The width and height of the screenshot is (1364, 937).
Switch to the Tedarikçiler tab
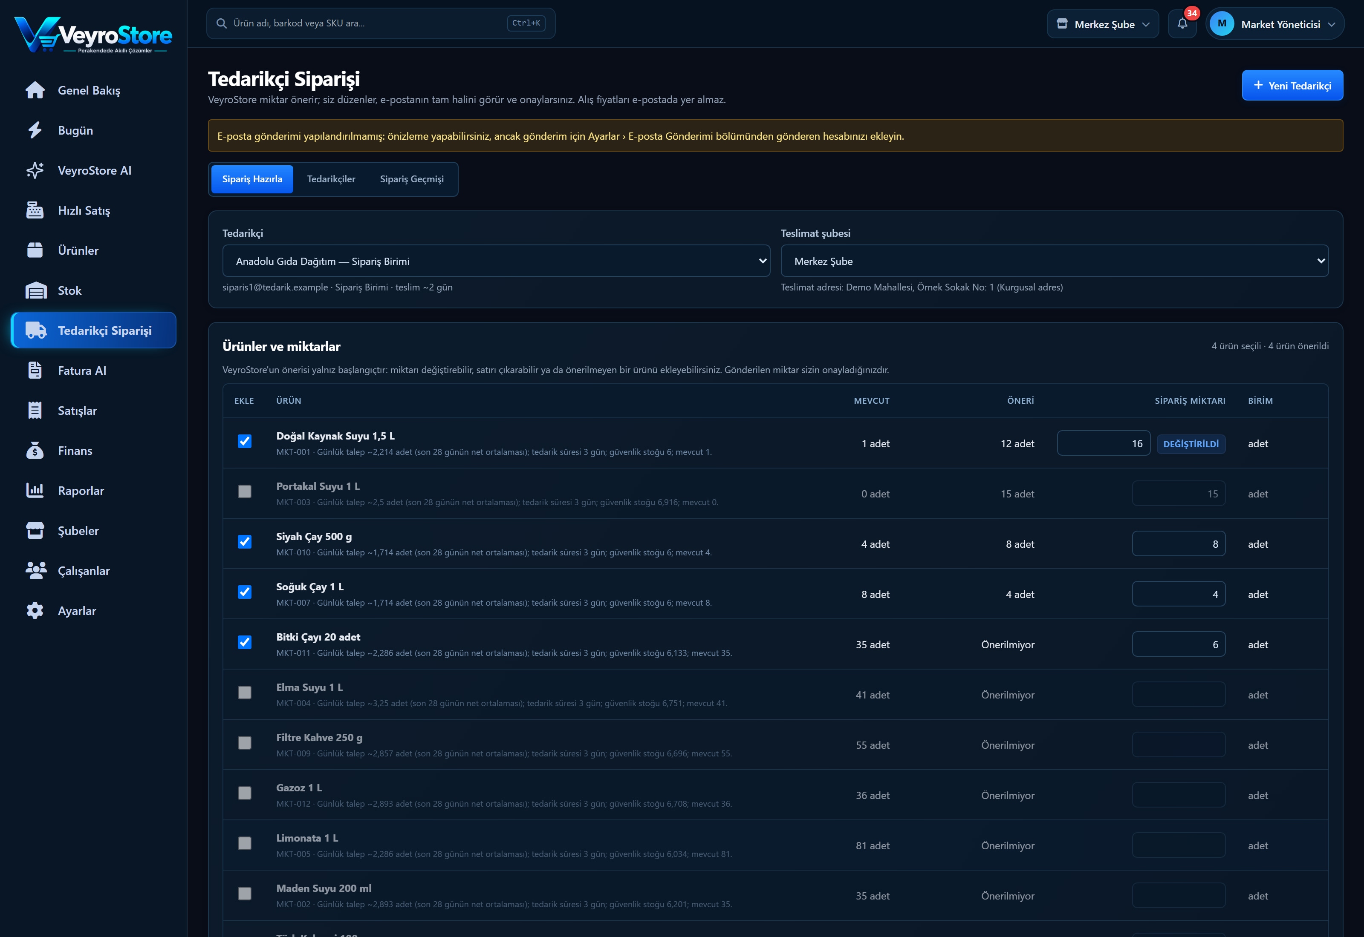tap(331, 179)
